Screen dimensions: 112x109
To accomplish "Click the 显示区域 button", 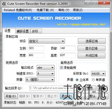I will coord(92,48).
